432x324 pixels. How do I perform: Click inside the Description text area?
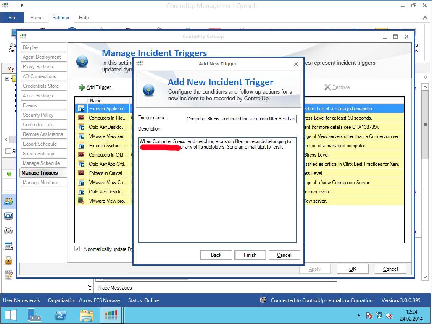pyautogui.click(x=217, y=190)
